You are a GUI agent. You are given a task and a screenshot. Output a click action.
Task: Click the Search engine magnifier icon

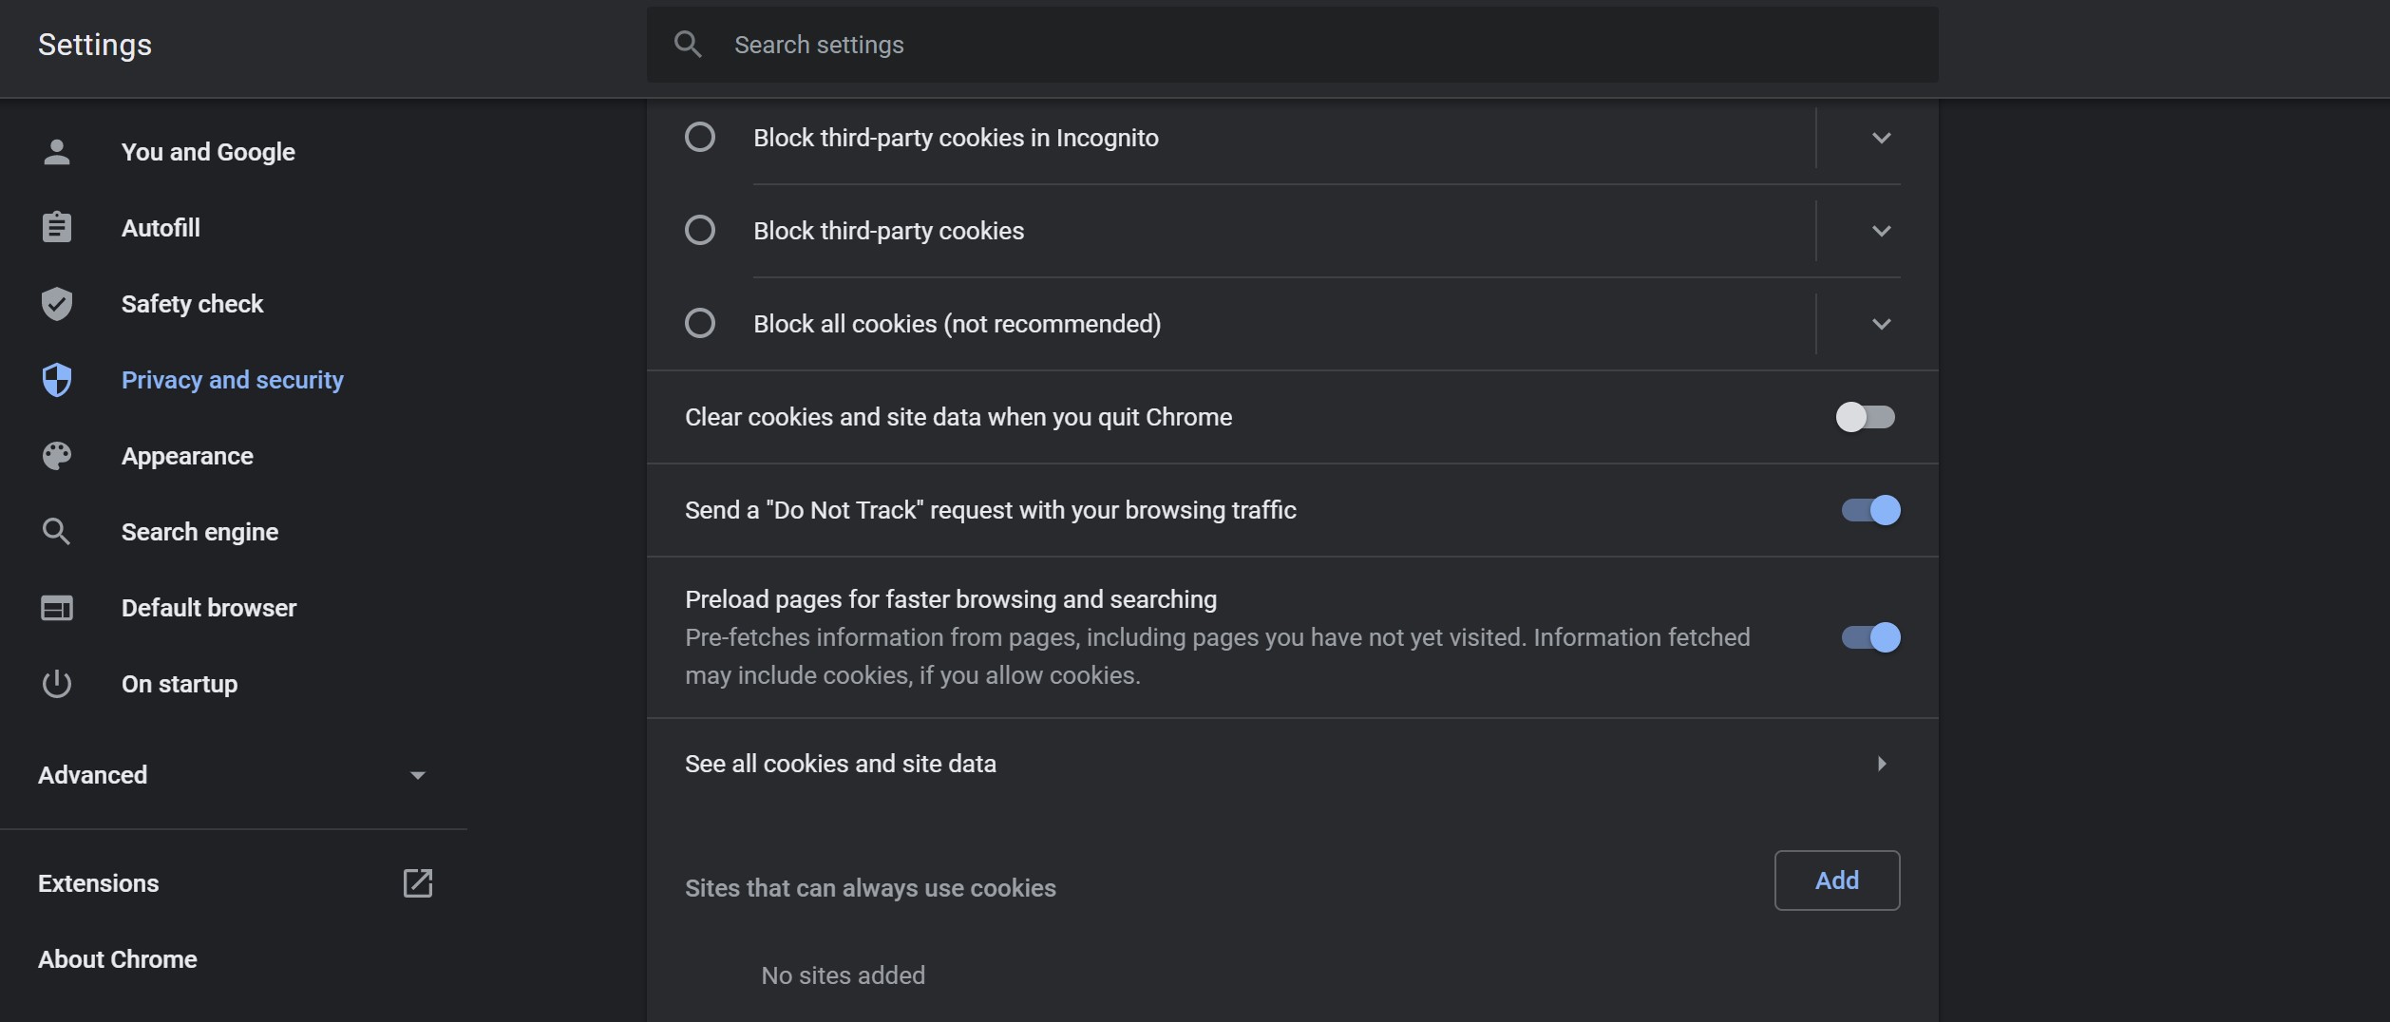(x=57, y=532)
